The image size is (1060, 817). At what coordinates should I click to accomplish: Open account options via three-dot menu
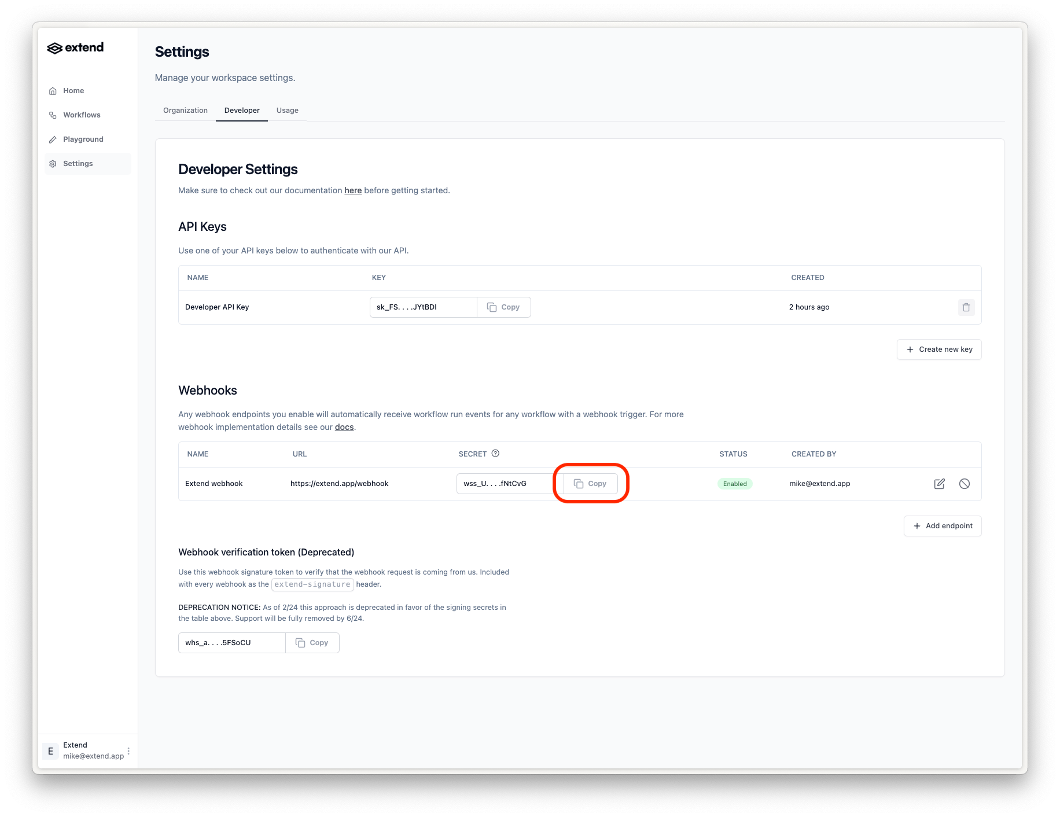(128, 751)
